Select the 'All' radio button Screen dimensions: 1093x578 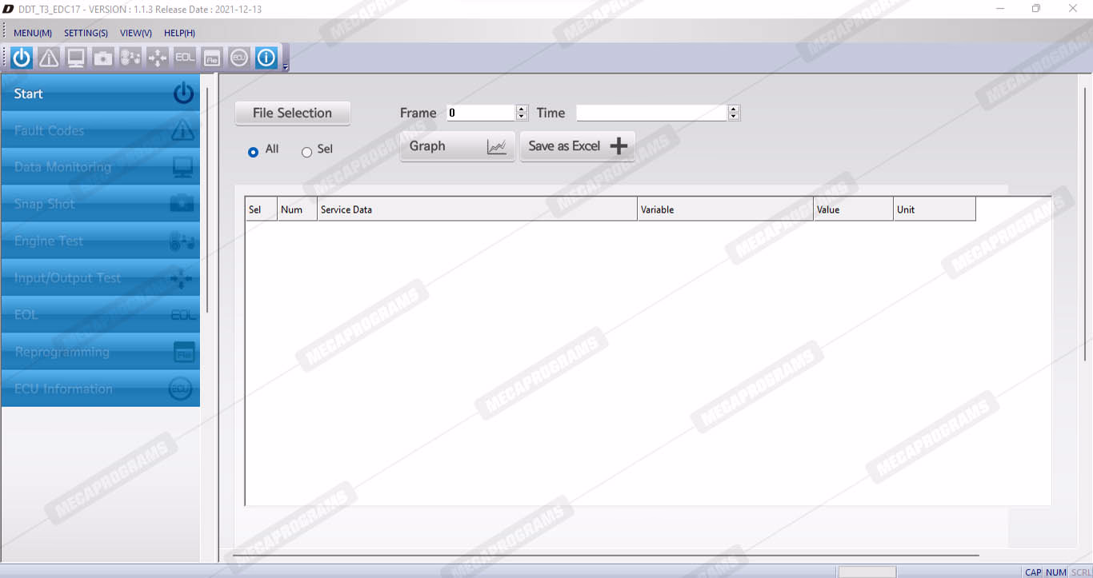[x=254, y=152]
